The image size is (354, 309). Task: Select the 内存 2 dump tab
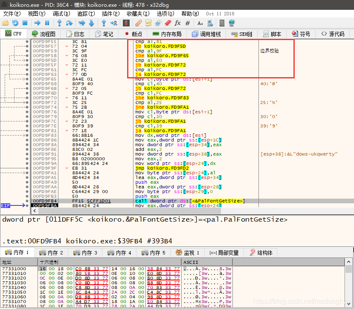pyautogui.click(x=51, y=253)
